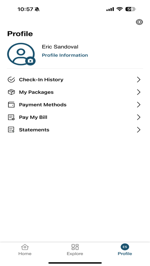The height and width of the screenshot is (266, 150).
Task: Switch to the Explore tab
Action: pyautogui.click(x=75, y=250)
